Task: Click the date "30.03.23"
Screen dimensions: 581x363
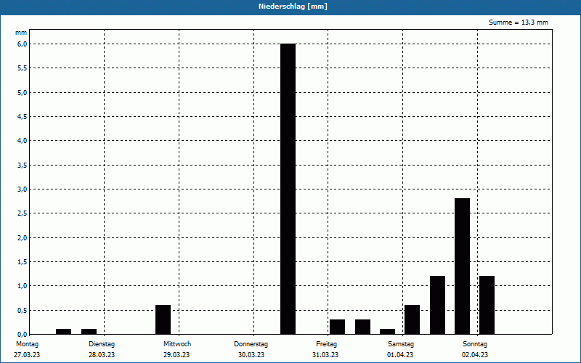Action: tap(251, 355)
